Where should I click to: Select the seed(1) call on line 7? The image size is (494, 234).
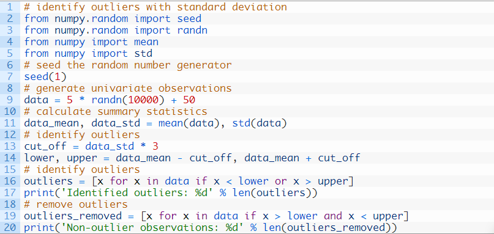45,77
